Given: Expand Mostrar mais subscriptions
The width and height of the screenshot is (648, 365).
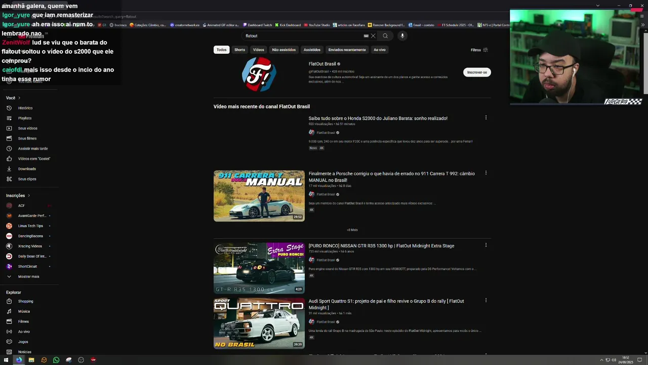Looking at the screenshot, I should pyautogui.click(x=28, y=276).
